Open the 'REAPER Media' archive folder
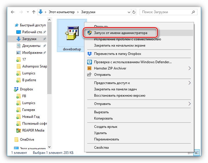The height and width of the screenshot is (163, 208). click(x=33, y=130)
